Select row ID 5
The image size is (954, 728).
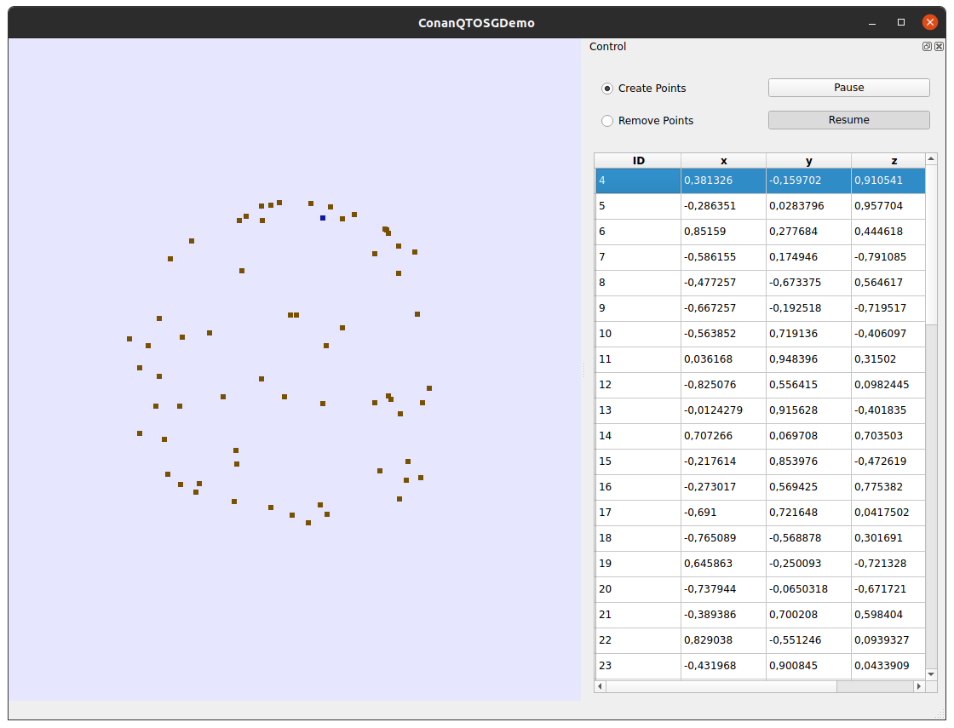[x=638, y=206]
